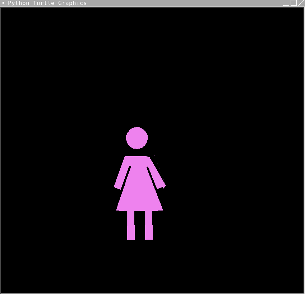Screen dimensions: 305x294
Task: Close the Python Turtle Graphics window
Action: tap(301, 3)
